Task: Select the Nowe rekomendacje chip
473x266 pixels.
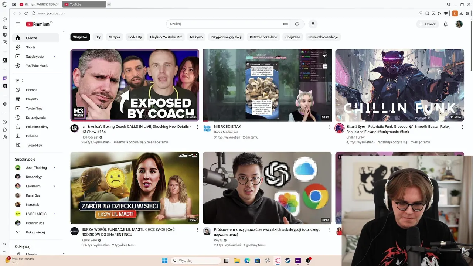Action: (x=323, y=37)
